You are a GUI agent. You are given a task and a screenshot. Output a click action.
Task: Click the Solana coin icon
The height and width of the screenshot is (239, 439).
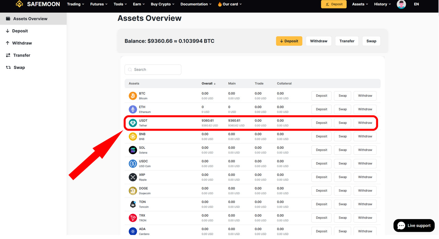click(133, 150)
